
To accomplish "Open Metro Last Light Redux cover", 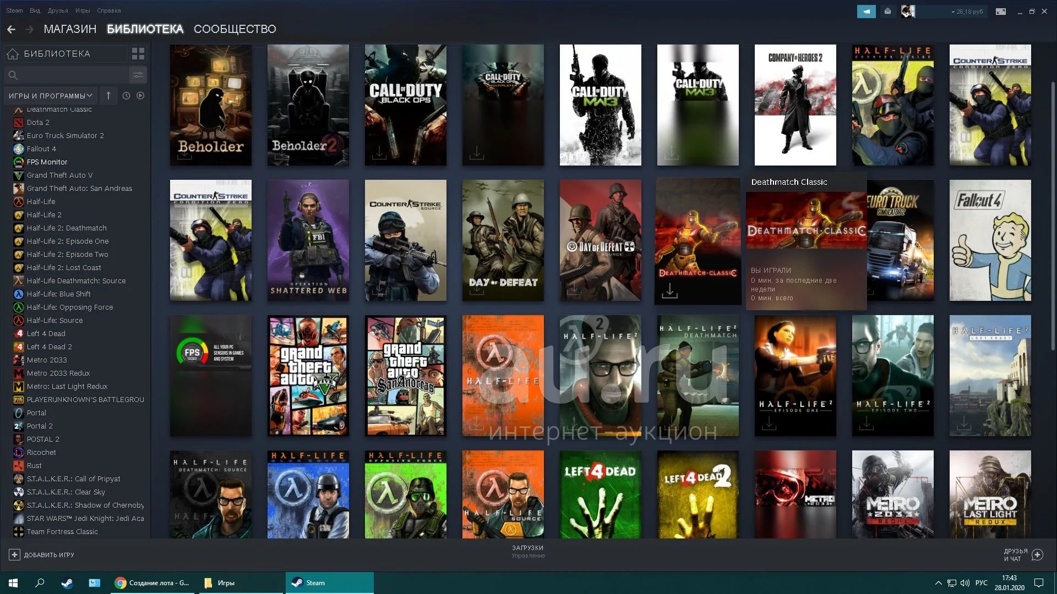I will click(990, 494).
